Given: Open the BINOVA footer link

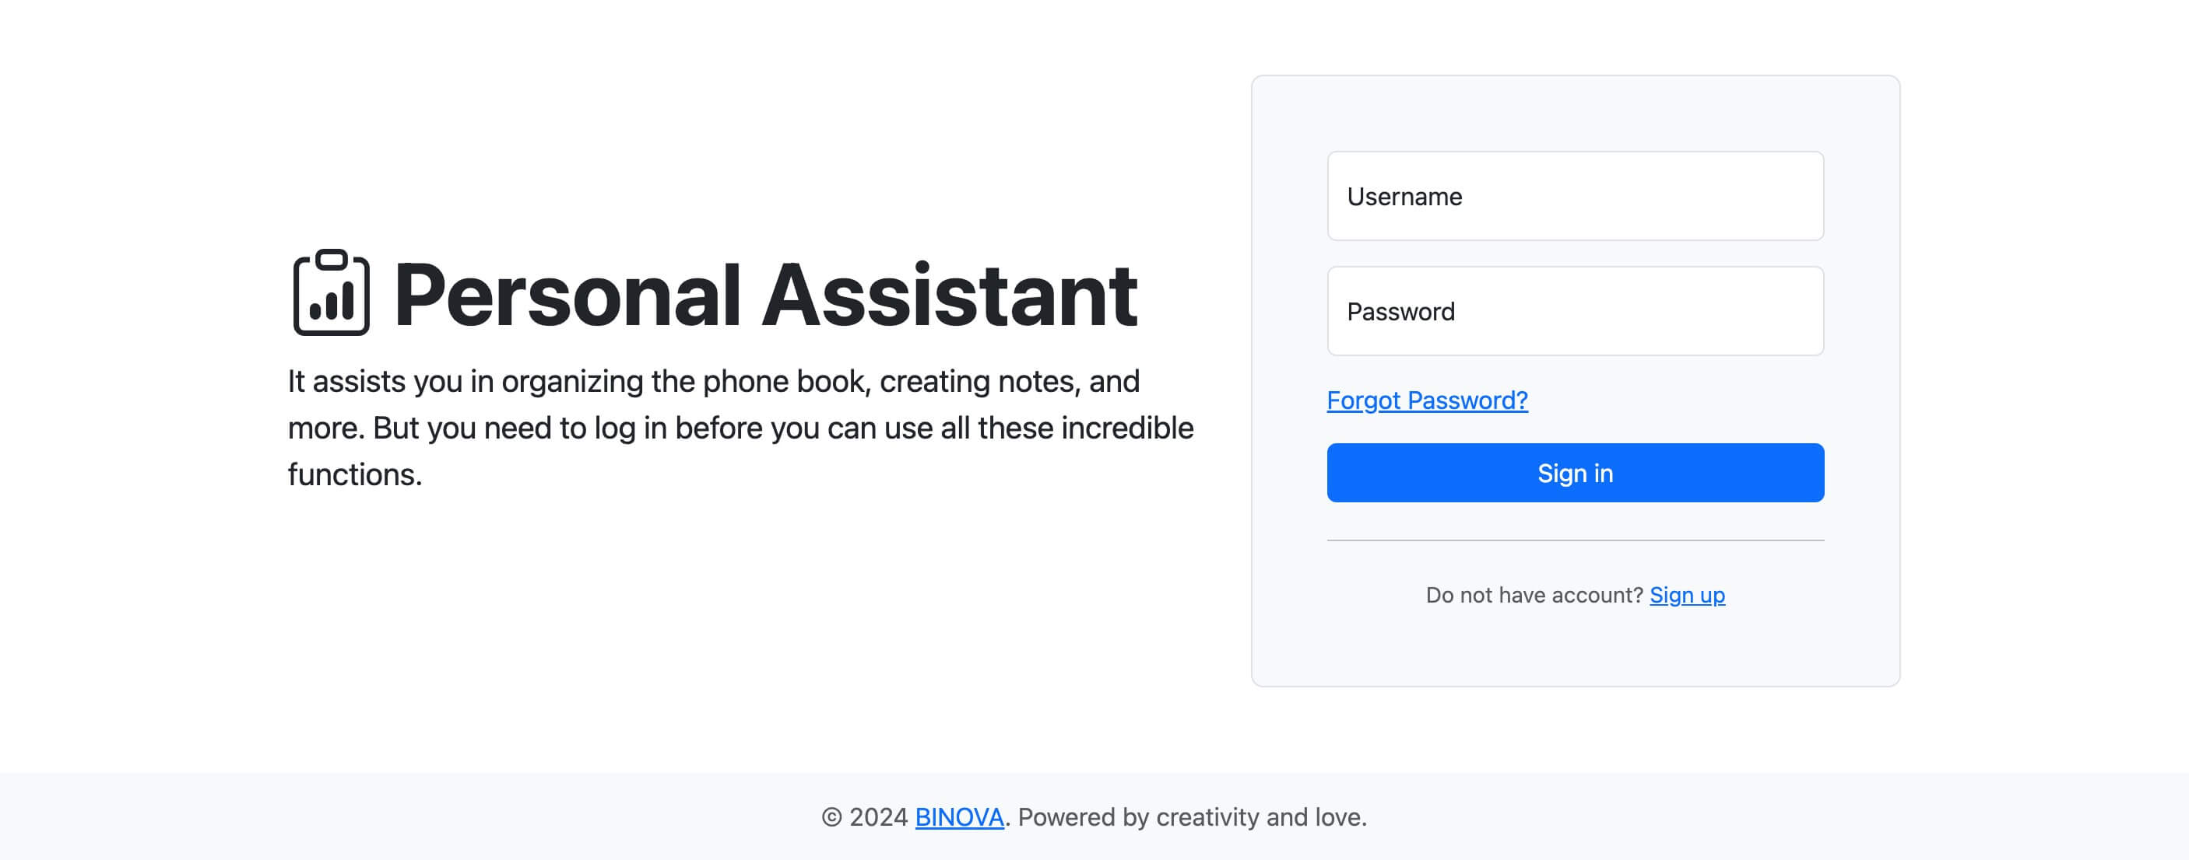Looking at the screenshot, I should (x=959, y=816).
